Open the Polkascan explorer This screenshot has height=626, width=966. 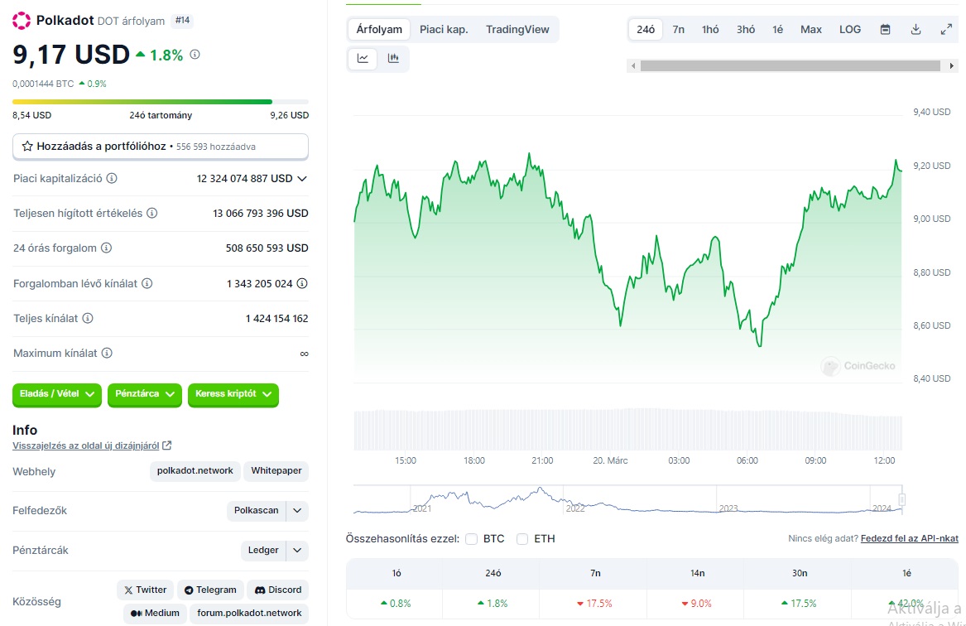(257, 511)
